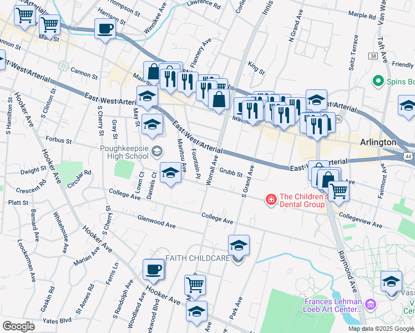
Task: Select the Poughkeepsie High School place icon
Action: click(157, 152)
